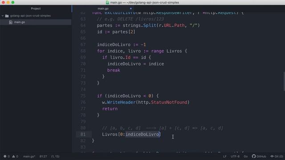Open the linter errors indicator icon
This screenshot has width=285, height=160.
[5, 156]
